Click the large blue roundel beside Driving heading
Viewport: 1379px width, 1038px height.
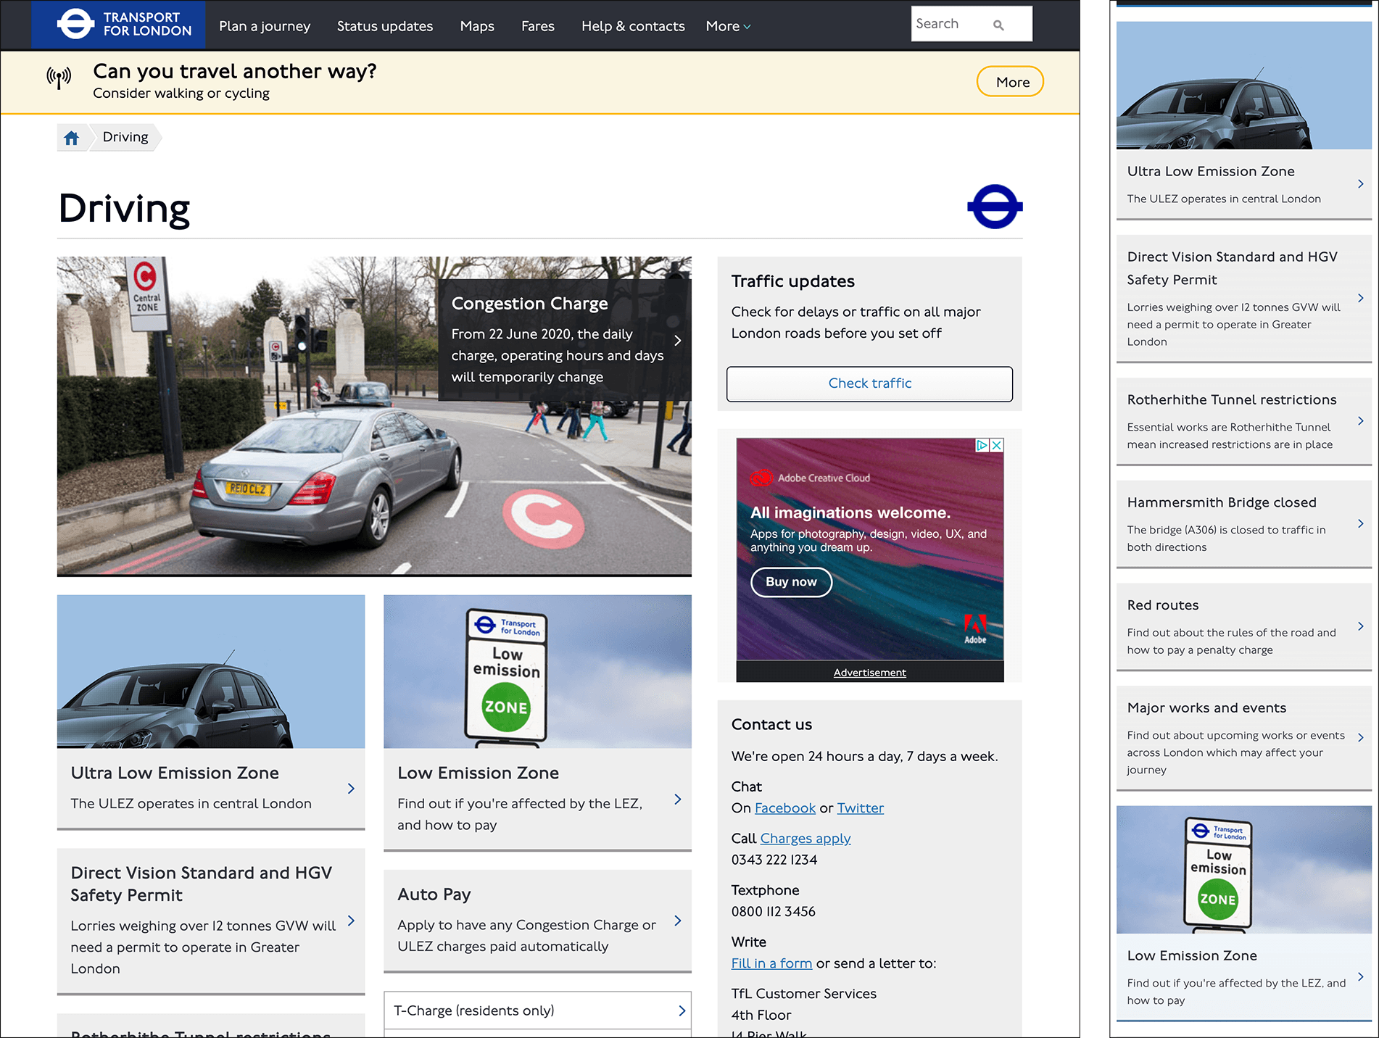coord(994,207)
